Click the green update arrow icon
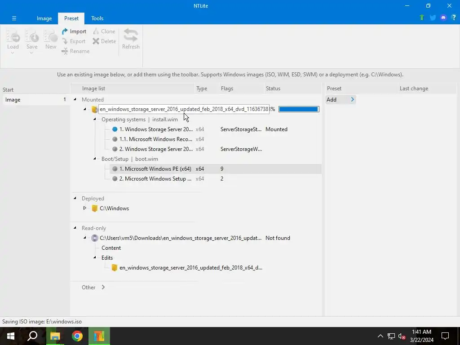Image resolution: width=460 pixels, height=345 pixels. tap(422, 18)
